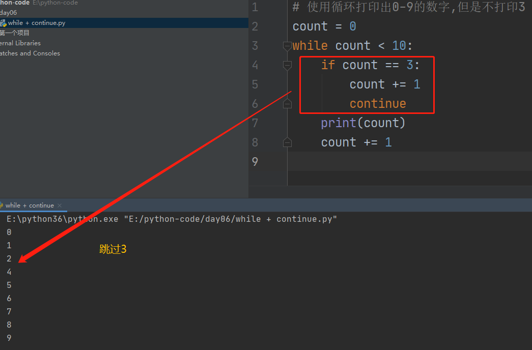Image resolution: width=532 pixels, height=350 pixels.
Task: Click the Python icon on the run tab
Action: (2, 206)
